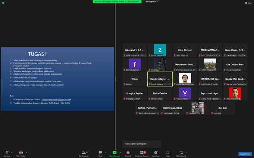This screenshot has height=158, width=254.
Task: Open the Participants panel
Action: pos(84,154)
